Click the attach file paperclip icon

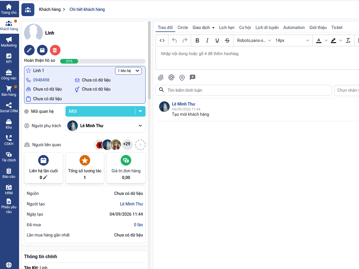[161, 78]
